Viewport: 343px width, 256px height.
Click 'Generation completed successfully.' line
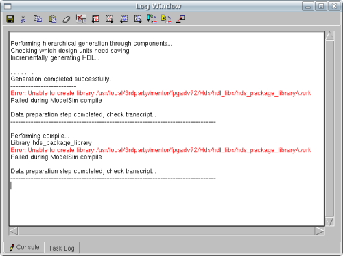60,79
